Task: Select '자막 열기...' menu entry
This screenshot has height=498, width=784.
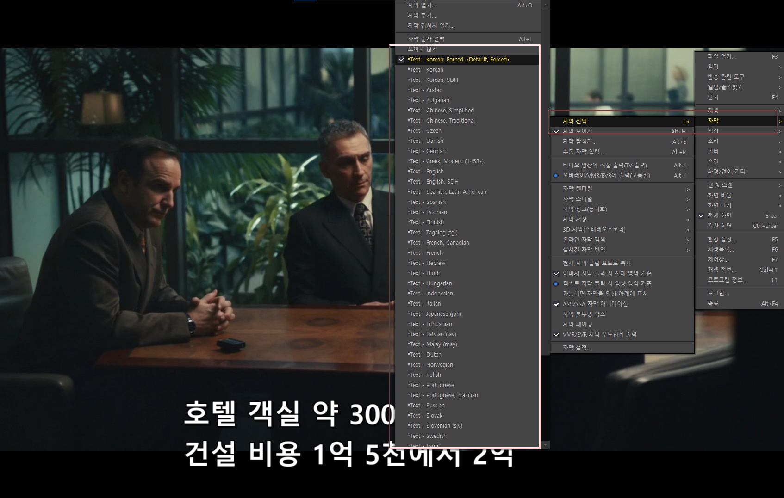Action: pos(468,5)
